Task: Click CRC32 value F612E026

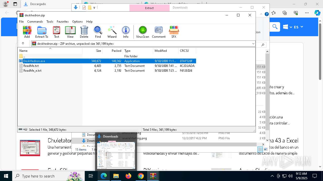Action: pos(186,71)
